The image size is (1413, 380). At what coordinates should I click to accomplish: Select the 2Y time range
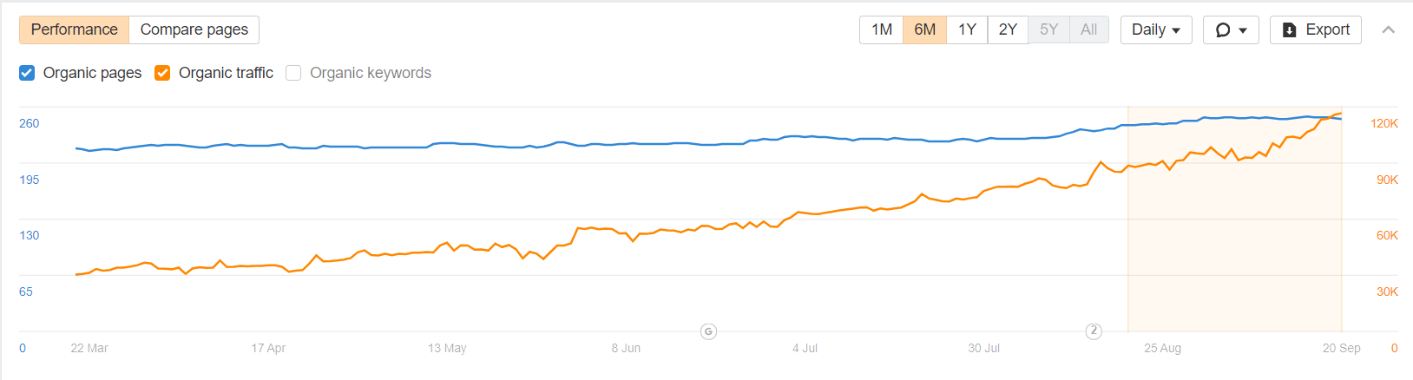(1008, 29)
